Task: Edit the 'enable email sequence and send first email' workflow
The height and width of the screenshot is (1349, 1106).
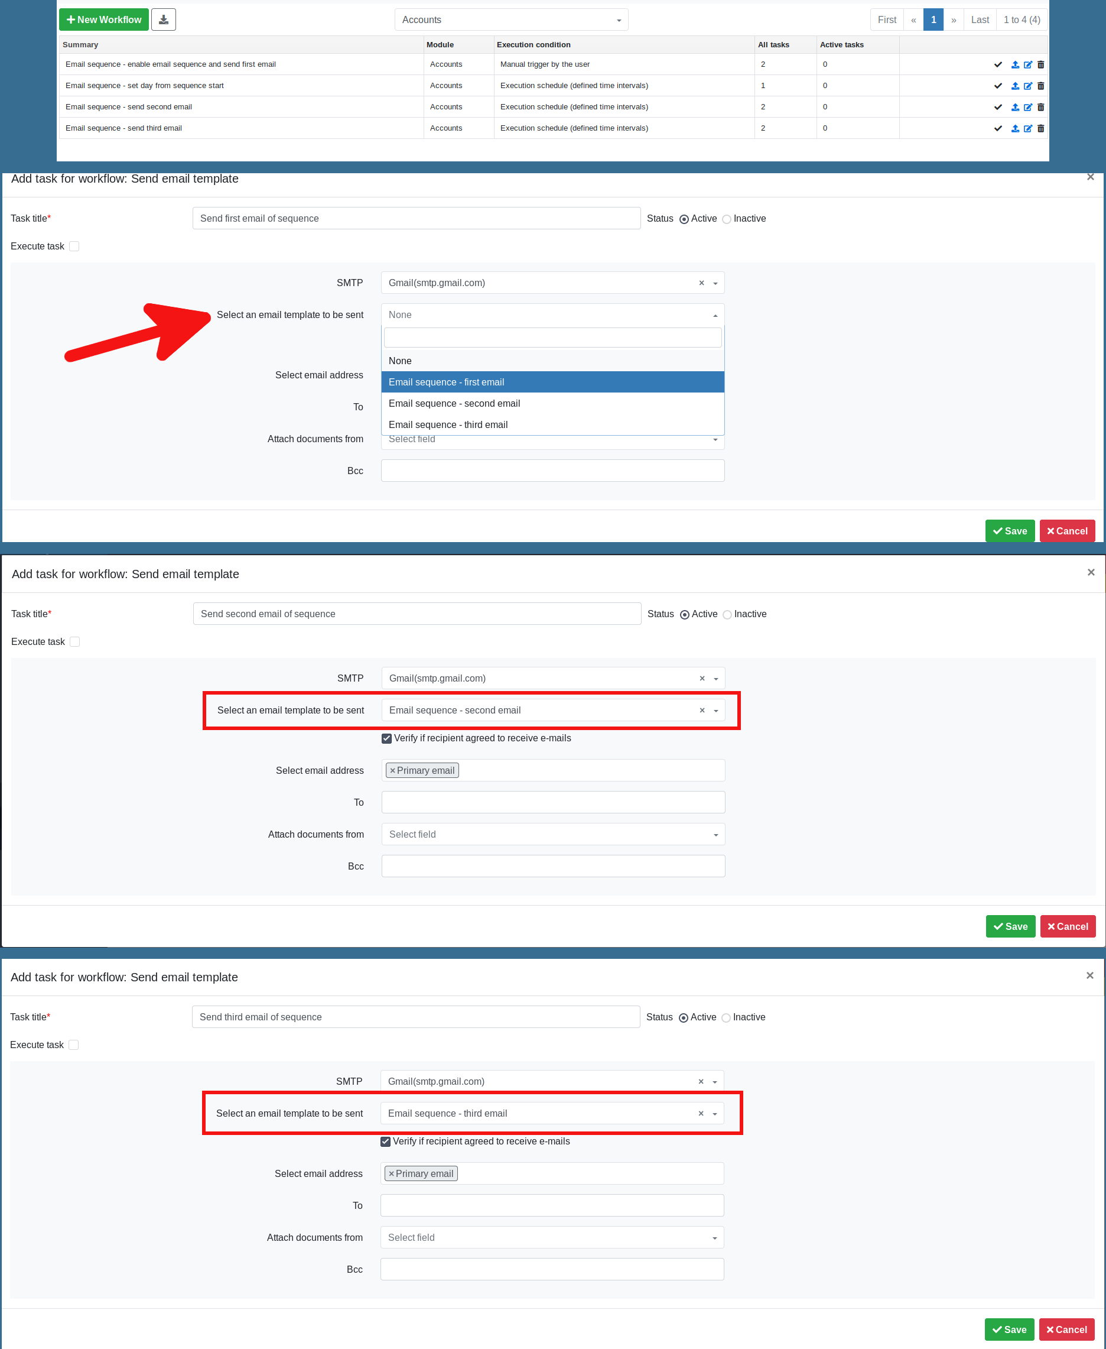Action: [x=1027, y=64]
